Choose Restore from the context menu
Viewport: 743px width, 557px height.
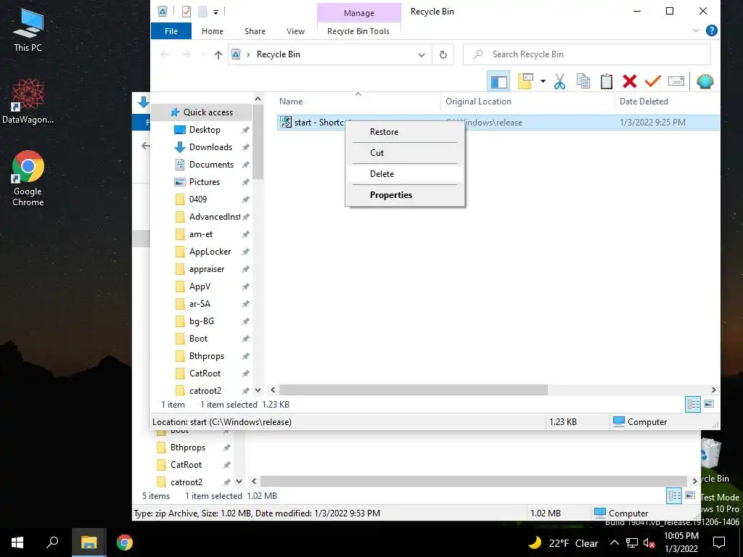[405, 132]
